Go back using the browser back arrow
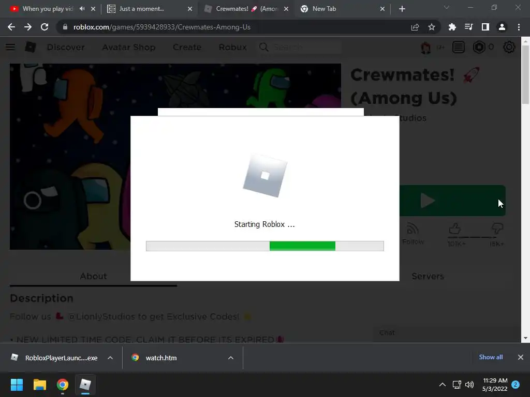The image size is (530, 397). [x=11, y=27]
